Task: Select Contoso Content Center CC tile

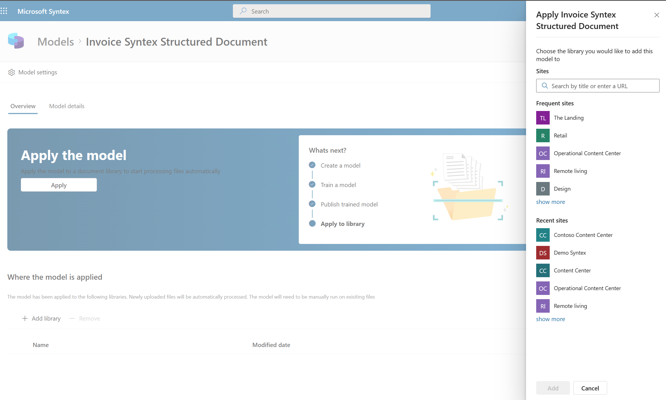Action: point(543,235)
